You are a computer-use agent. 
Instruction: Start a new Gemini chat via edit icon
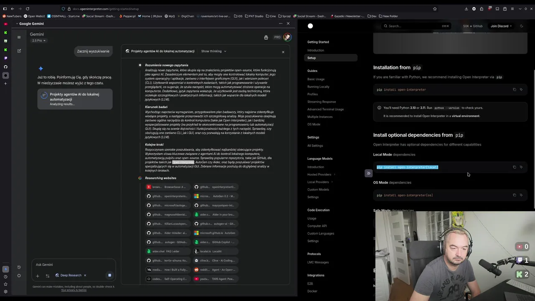(19, 51)
